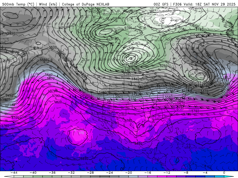
Task: Click the 'F306 Valid: 18Z SAT NOV 29 2025' text
Action: (x=204, y=4)
